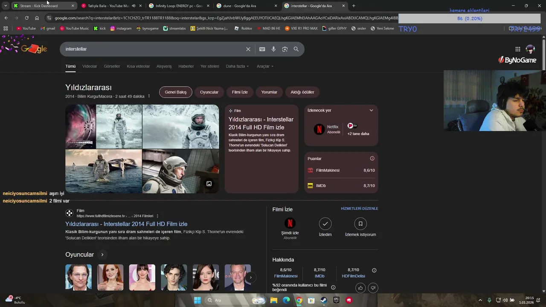Expand Oyuncular section arrow
This screenshot has height=307, width=546.
[102, 255]
